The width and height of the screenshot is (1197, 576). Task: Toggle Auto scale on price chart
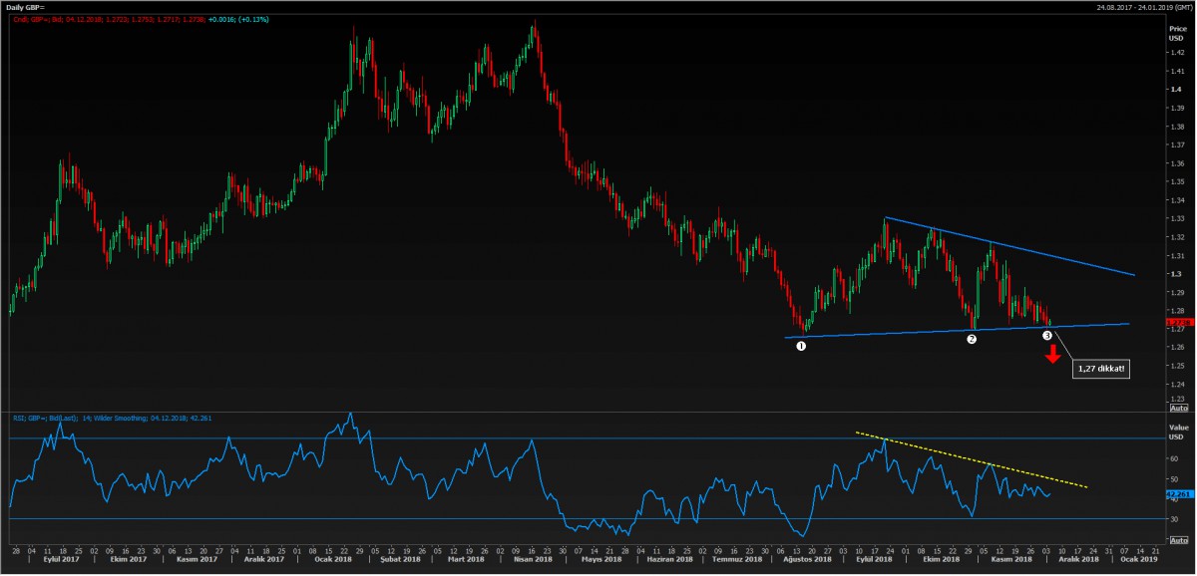point(1178,408)
